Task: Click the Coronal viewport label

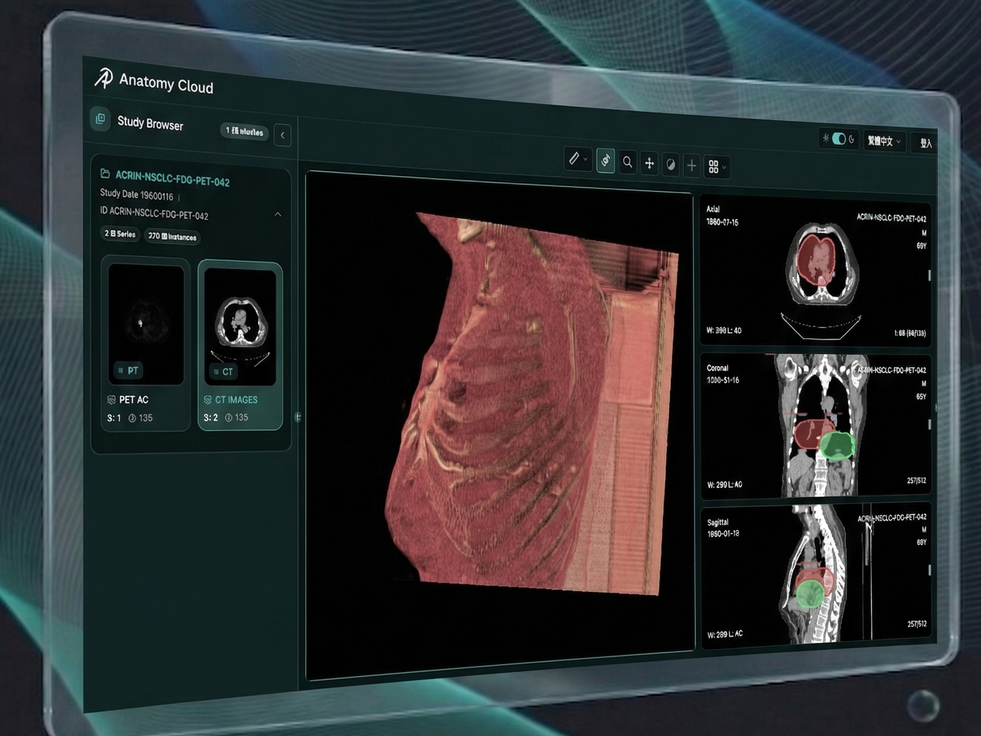Action: 717,368
